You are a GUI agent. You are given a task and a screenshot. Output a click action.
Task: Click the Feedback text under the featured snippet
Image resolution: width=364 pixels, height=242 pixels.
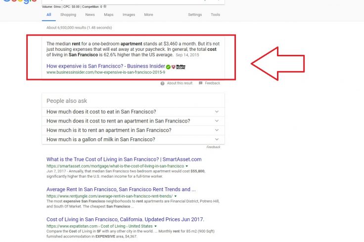pos(212,83)
